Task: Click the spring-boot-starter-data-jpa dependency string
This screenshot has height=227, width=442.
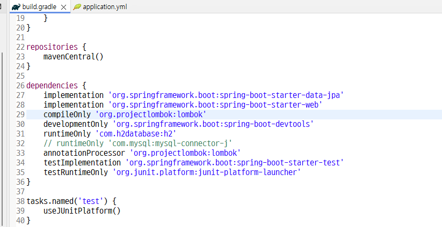Action: (226, 95)
